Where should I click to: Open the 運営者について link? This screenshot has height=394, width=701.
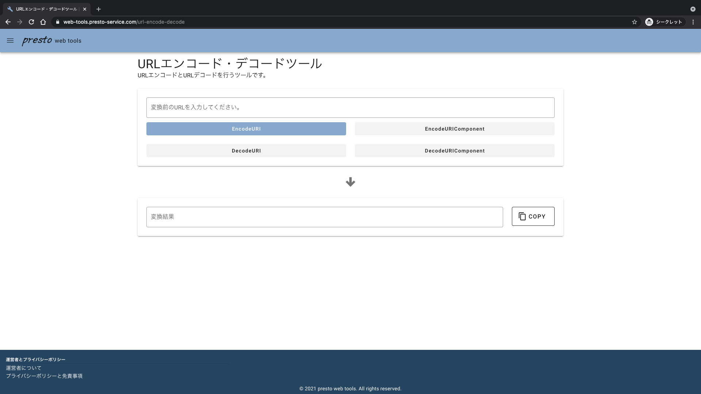pyautogui.click(x=23, y=368)
